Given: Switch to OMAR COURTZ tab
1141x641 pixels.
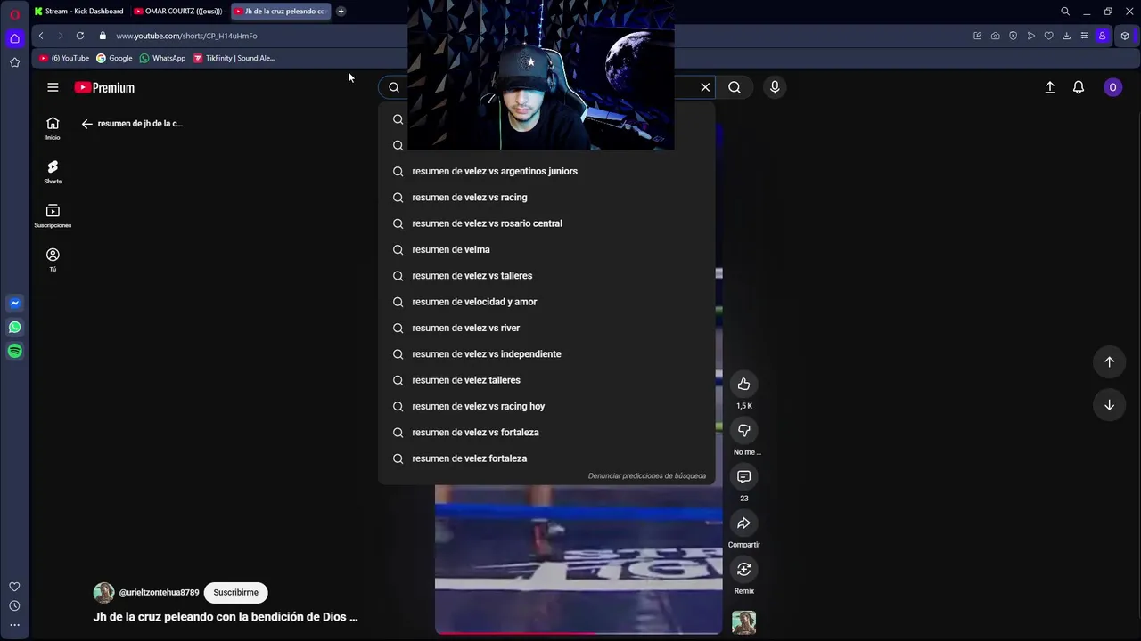Looking at the screenshot, I should coord(178,12).
